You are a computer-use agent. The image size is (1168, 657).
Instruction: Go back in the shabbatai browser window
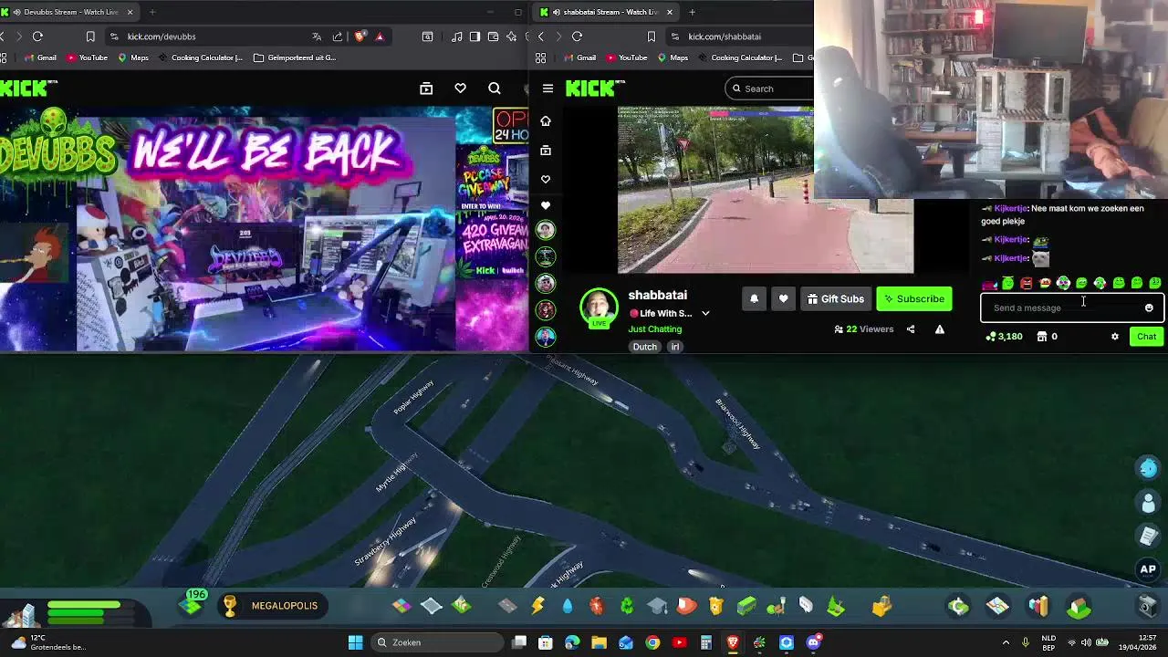coord(541,36)
